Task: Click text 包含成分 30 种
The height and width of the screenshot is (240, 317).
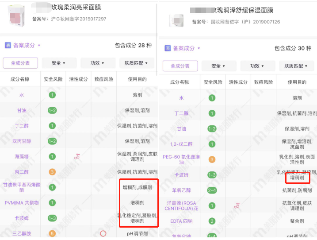Action: [293, 48]
